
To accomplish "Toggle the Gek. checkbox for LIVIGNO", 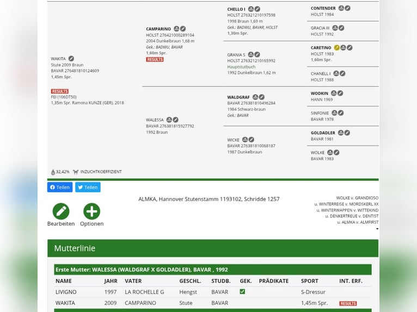I will pyautogui.click(x=242, y=292).
